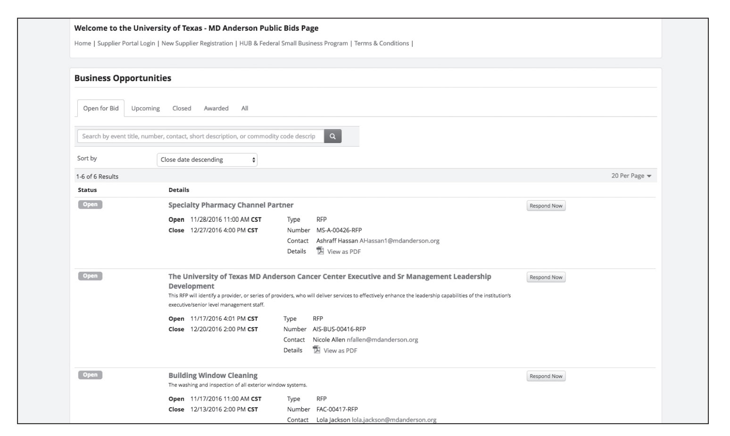Screen dimensions: 730x436
Task: Select number MS-A-00426-RFP text
Action: 339,230
